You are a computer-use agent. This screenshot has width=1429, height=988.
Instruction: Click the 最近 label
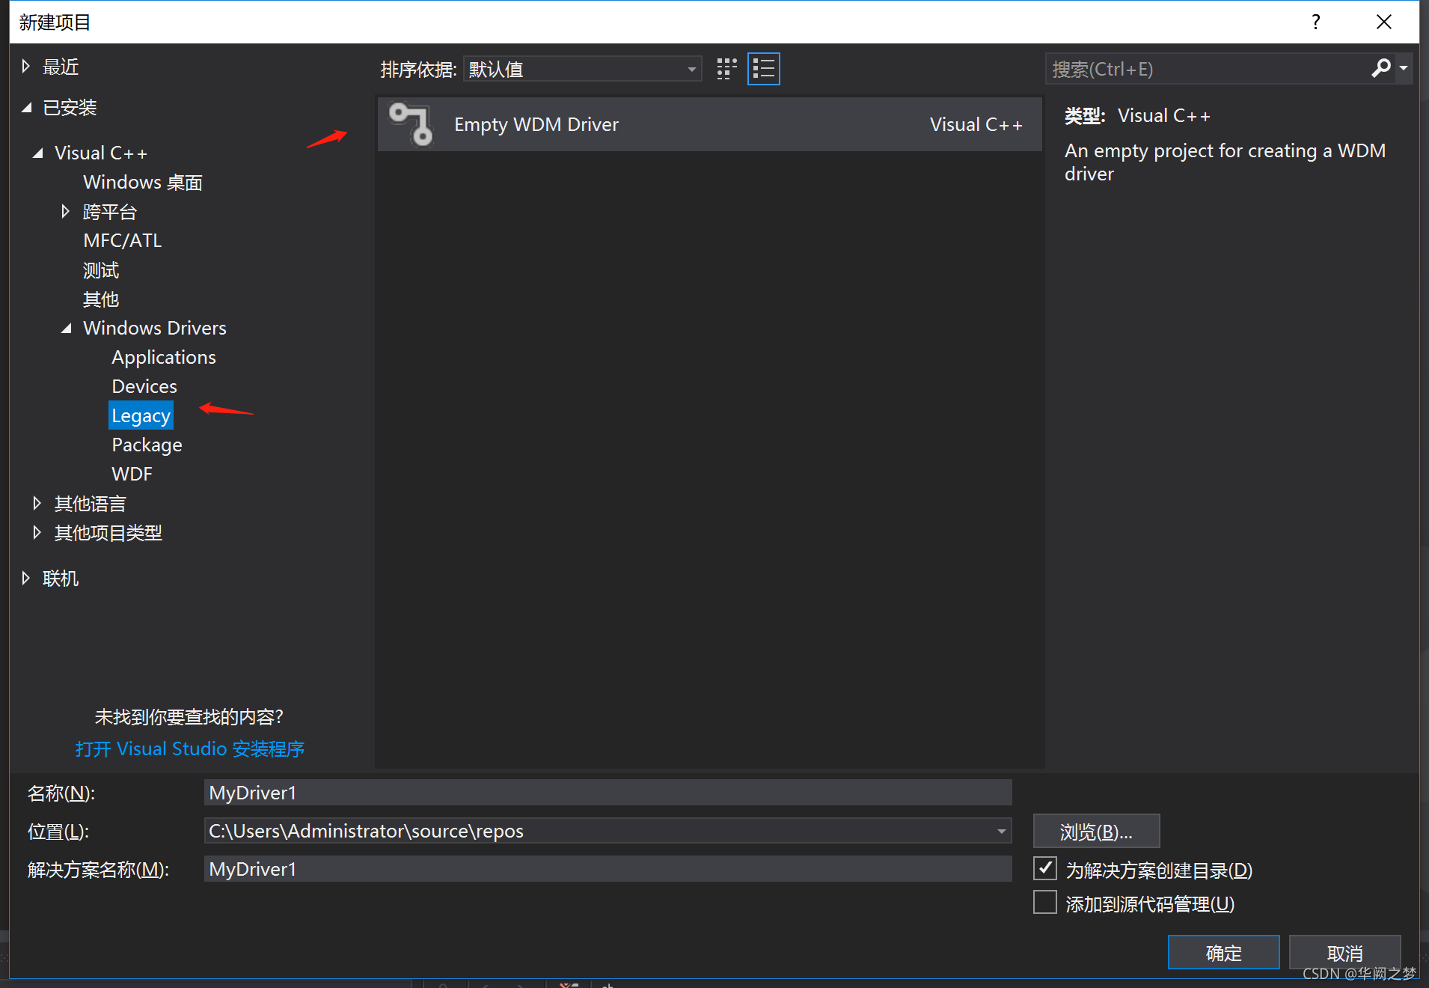pos(61,67)
